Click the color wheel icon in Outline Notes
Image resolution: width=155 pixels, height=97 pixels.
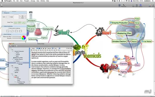pos(10,46)
